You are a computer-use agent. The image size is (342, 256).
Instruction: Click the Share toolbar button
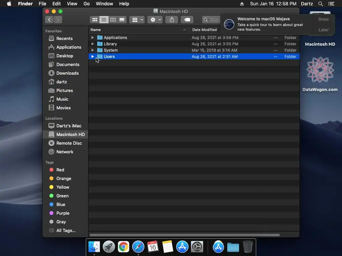pyautogui.click(x=172, y=20)
